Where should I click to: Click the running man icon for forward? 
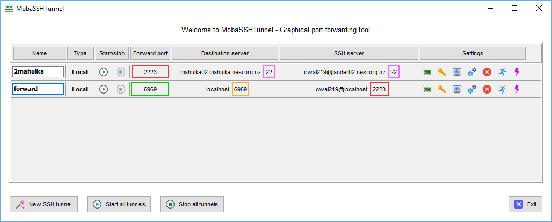pyautogui.click(x=503, y=89)
